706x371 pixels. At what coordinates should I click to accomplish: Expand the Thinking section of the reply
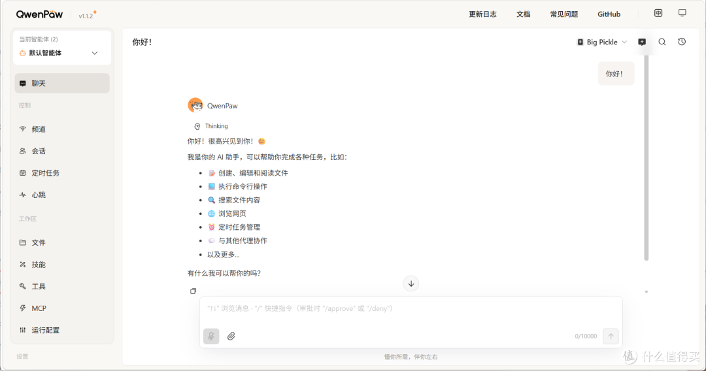(211, 126)
